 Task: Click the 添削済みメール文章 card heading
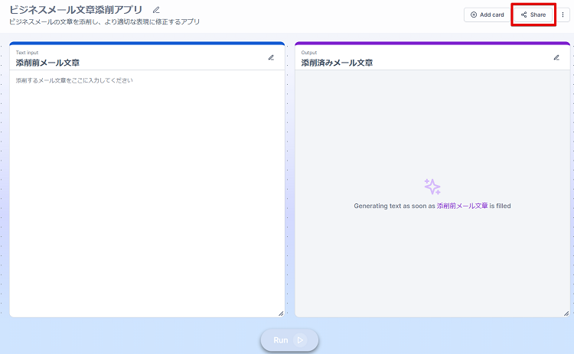[337, 63]
